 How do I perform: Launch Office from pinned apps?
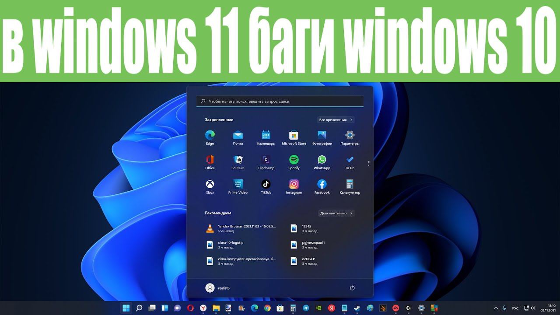[x=210, y=162]
